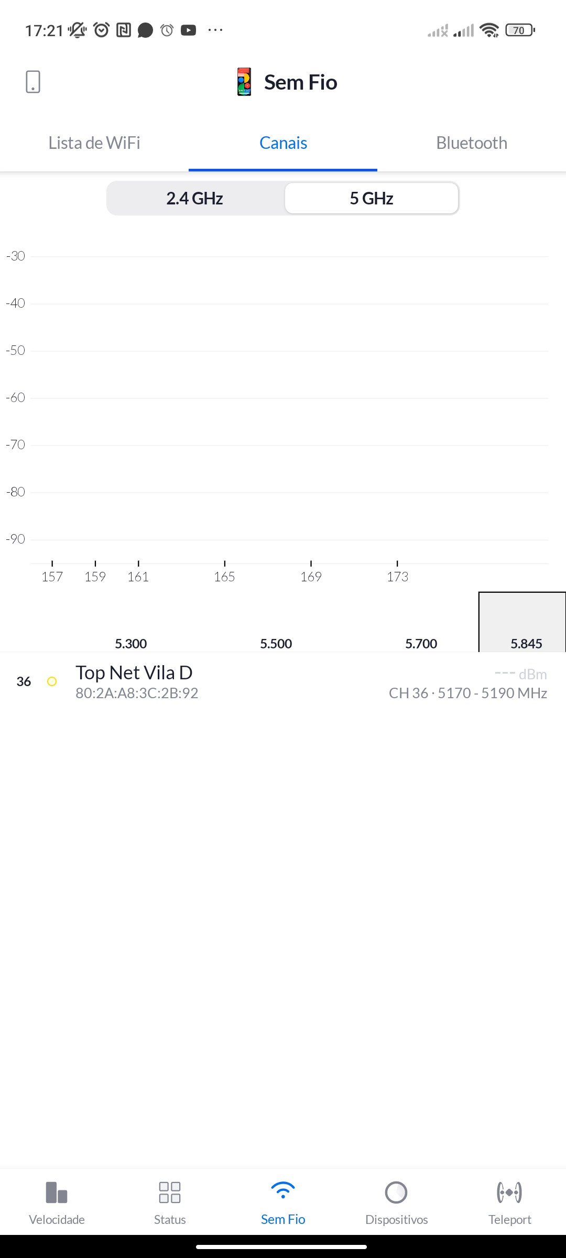566x1258 pixels.
Task: Tap channel 165 on the chart axis
Action: (x=224, y=576)
